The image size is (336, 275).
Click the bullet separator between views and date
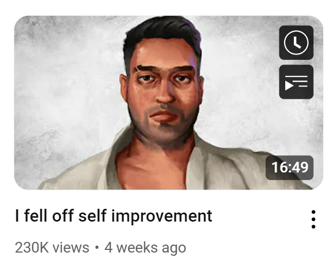pyautogui.click(x=97, y=248)
